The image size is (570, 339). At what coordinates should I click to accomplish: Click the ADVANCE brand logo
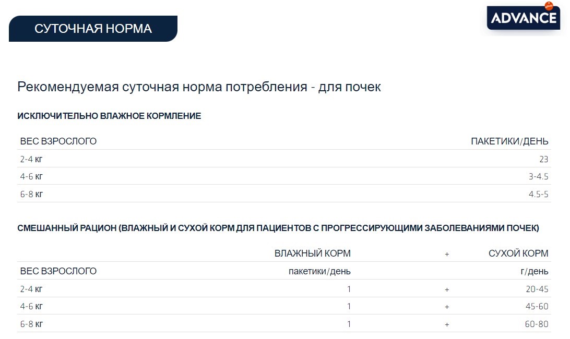524,17
